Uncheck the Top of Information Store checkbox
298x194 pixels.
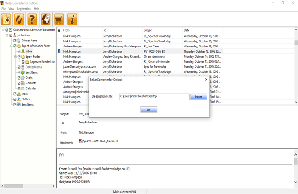pos(15,46)
